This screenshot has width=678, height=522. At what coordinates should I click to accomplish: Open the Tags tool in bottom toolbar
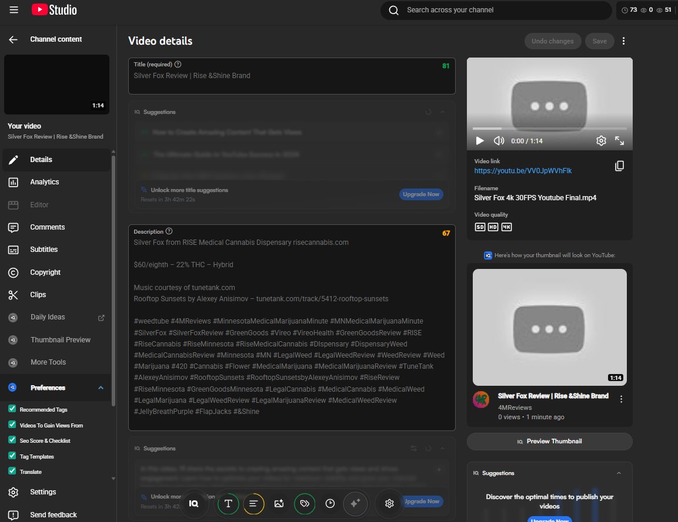click(x=305, y=503)
